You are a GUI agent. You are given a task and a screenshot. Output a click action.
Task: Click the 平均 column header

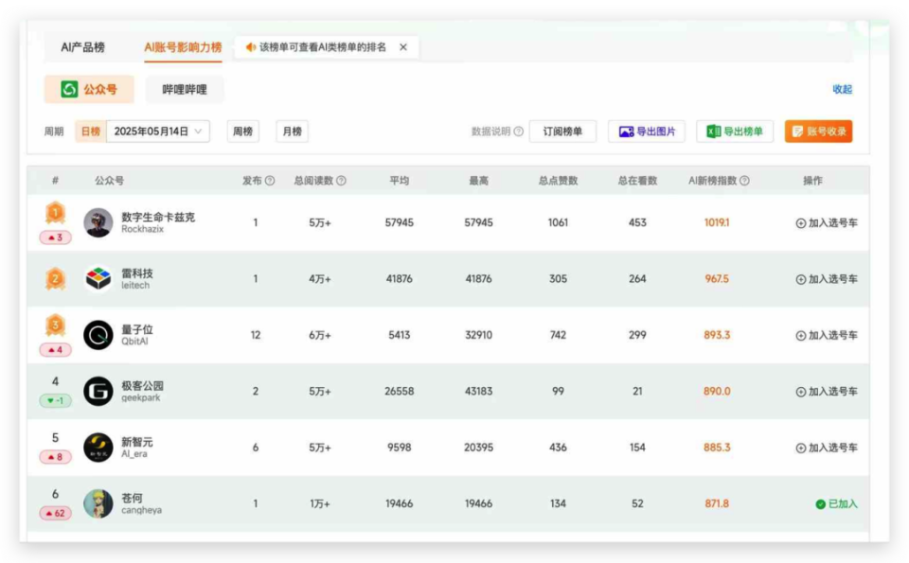399,181
